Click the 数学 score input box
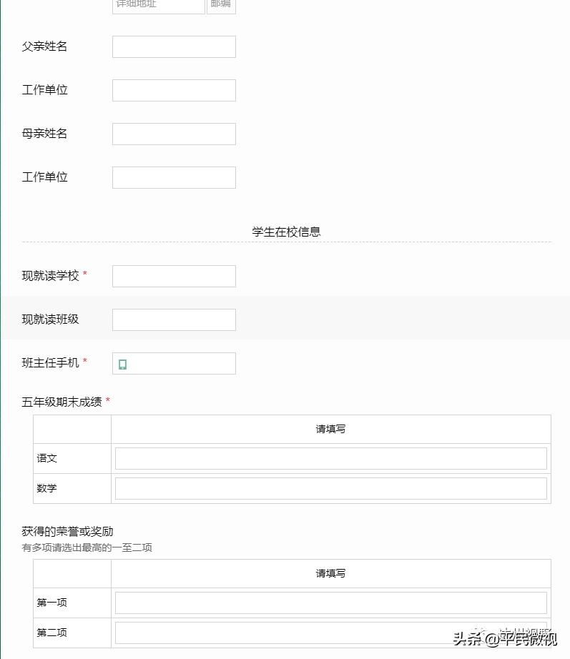Screen dimensions: 570x659 (330, 488)
